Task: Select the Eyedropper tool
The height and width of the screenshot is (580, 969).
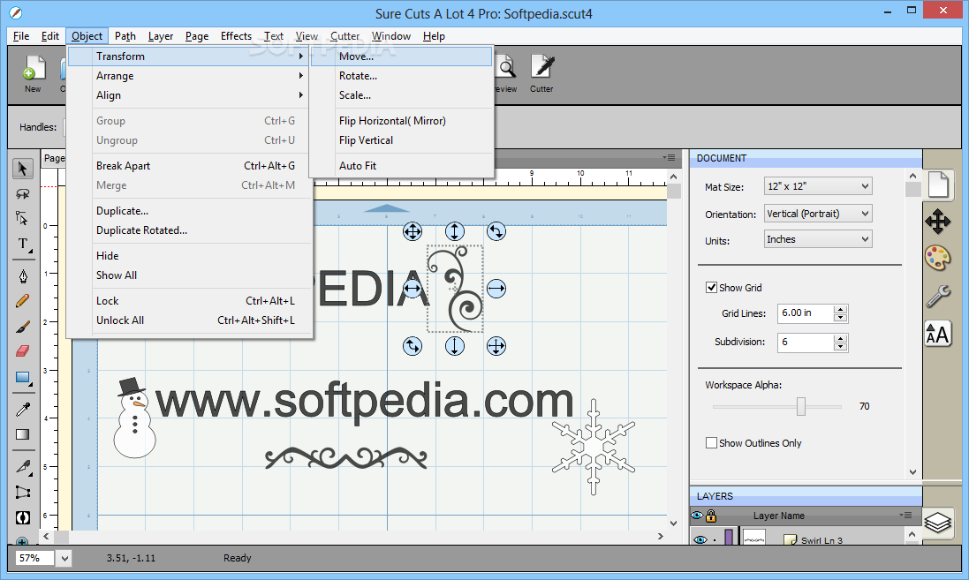Action: (x=23, y=408)
